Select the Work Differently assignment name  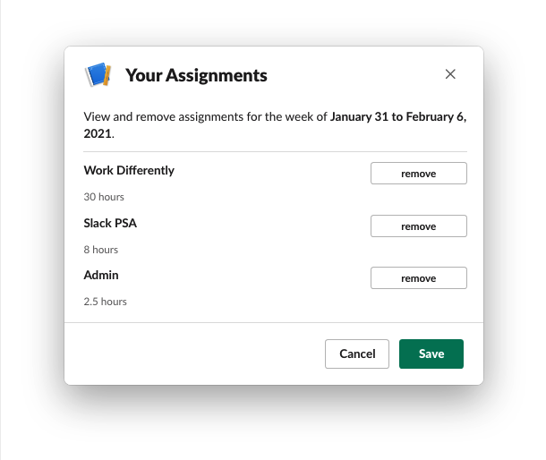129,170
